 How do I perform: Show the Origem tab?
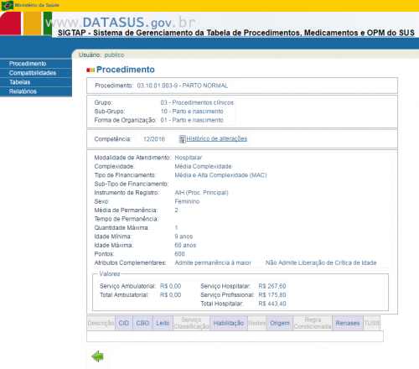coord(280,323)
